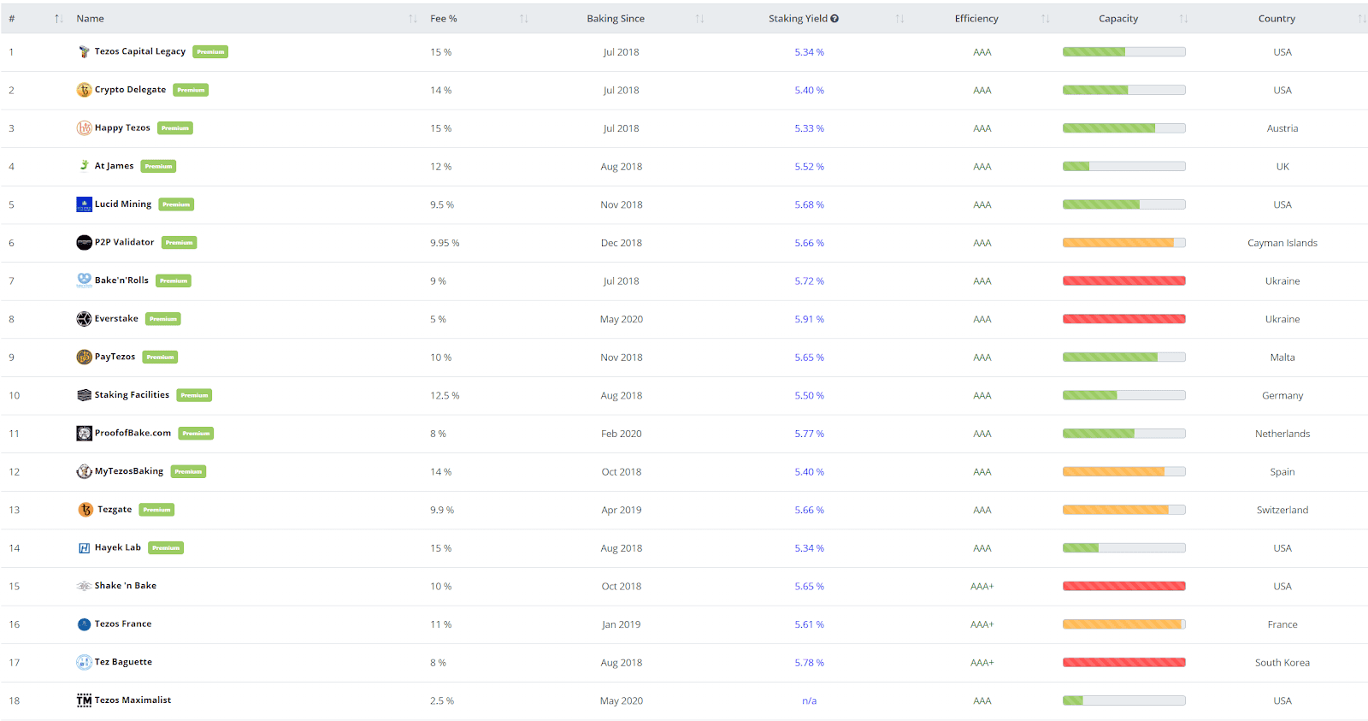Click the PayTezos capacity bar
1368x721 pixels.
(x=1123, y=358)
